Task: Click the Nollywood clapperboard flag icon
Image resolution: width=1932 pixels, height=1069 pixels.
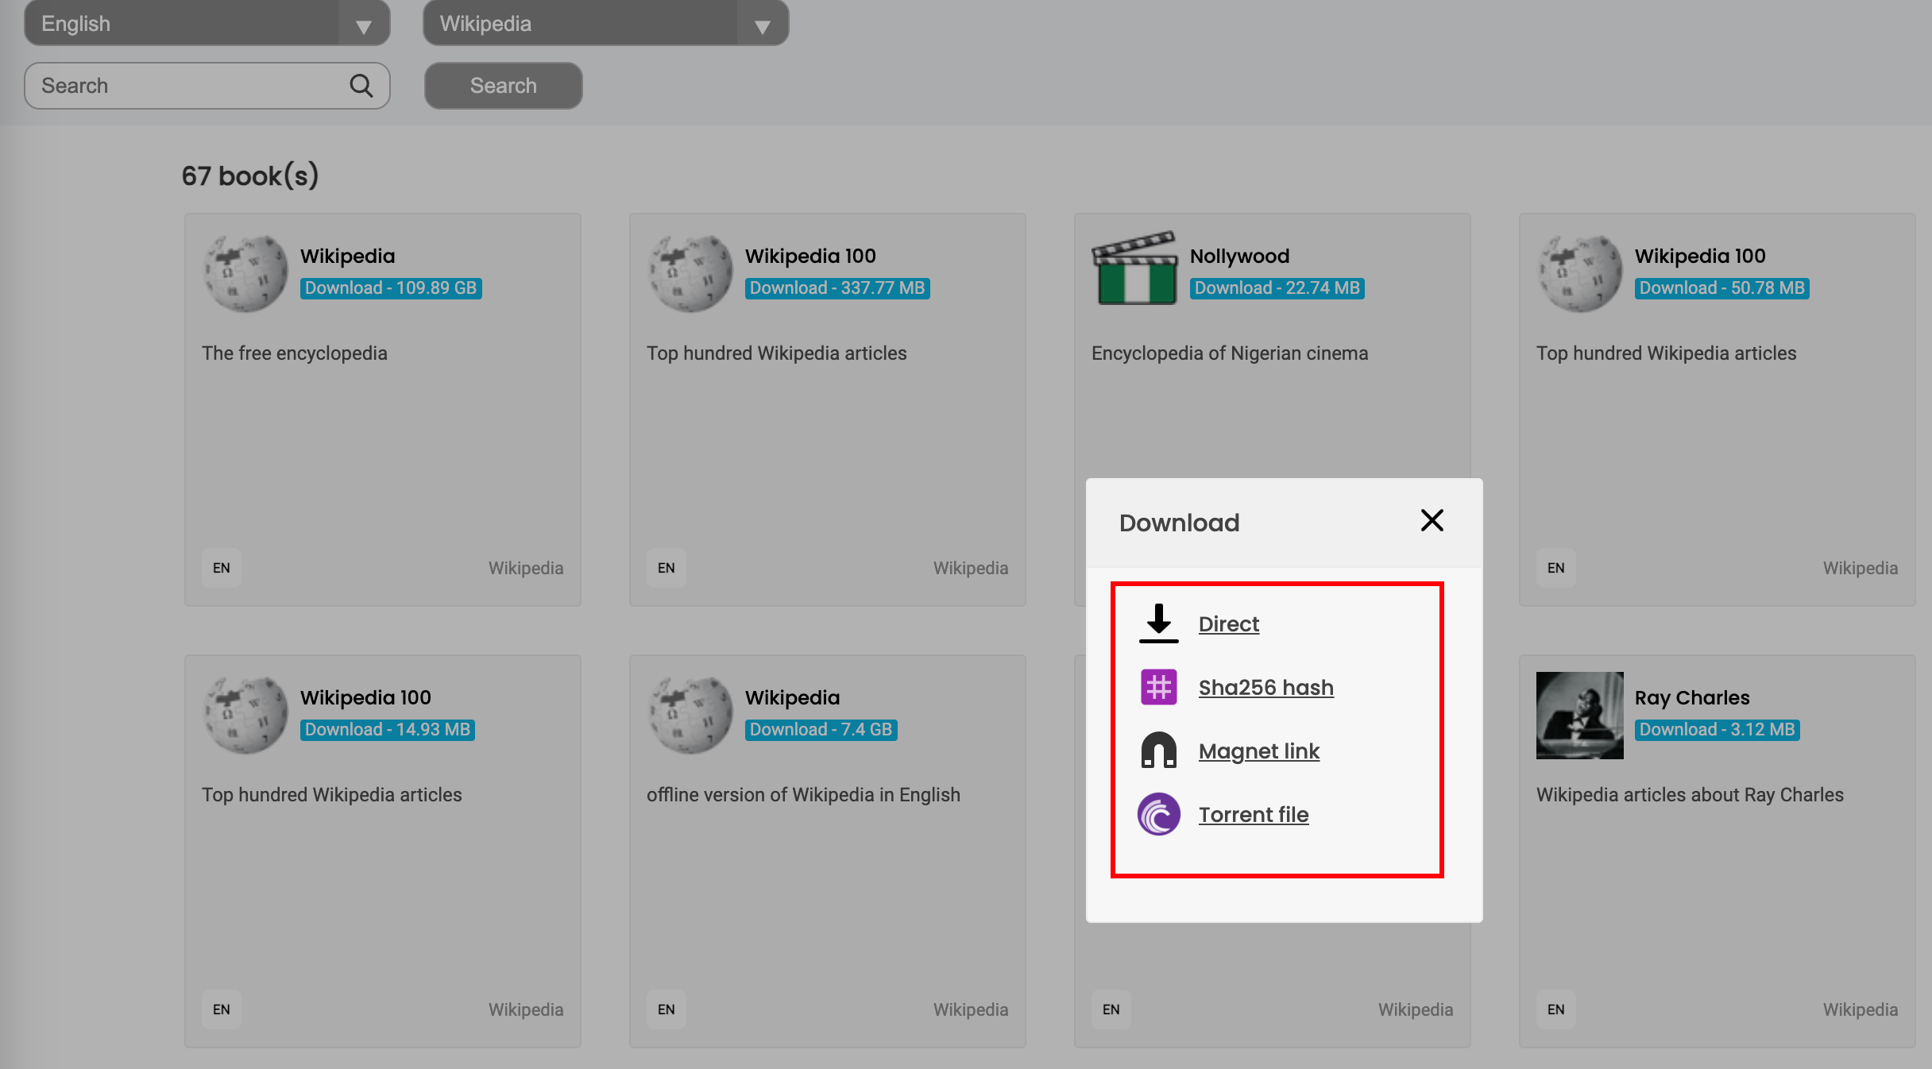Action: (1135, 268)
